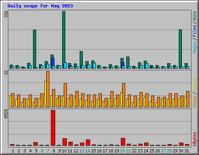Click the orange bar on day 10

pos(65,95)
